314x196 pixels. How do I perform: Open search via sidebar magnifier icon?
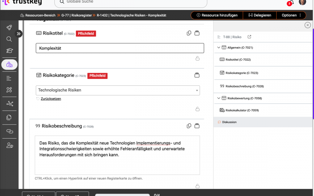tap(9, 39)
